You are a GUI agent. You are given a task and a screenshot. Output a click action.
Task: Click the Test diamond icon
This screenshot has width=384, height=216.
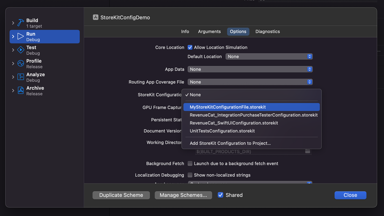[x=20, y=50]
